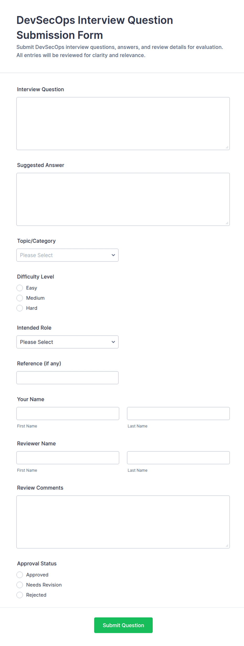Choose Rejected approval status
The image size is (244, 646).
[x=20, y=595]
